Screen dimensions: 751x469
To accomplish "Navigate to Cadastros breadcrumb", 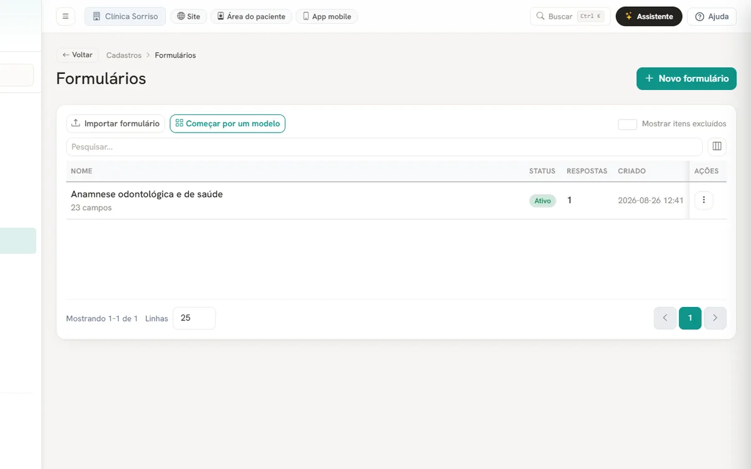I will [124, 55].
